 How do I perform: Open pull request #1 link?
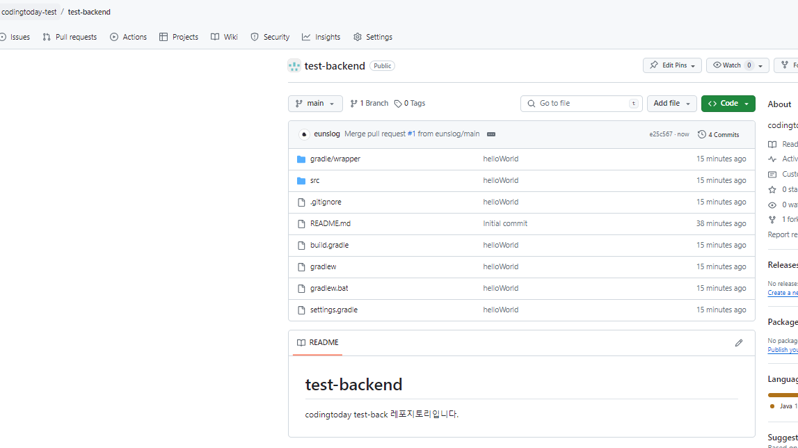411,134
